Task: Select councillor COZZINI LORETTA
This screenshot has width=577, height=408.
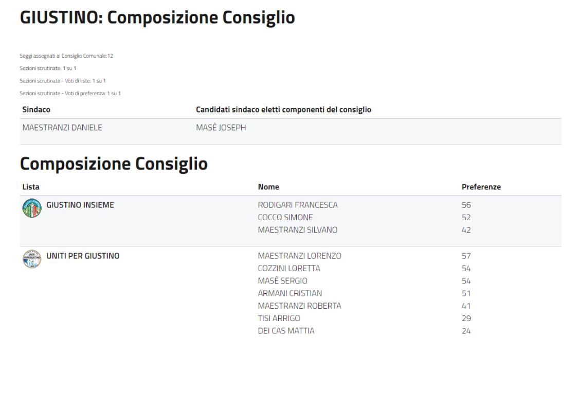Action: (x=289, y=269)
